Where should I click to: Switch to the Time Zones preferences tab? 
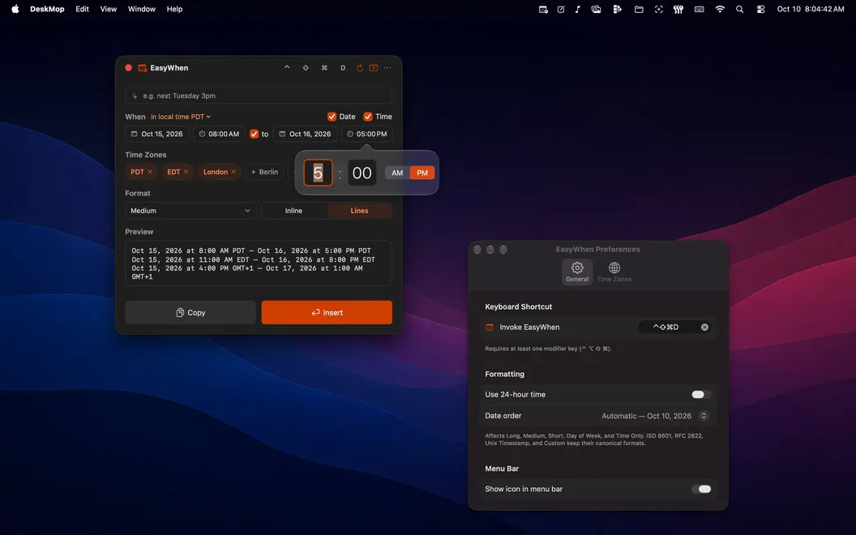[x=614, y=272]
